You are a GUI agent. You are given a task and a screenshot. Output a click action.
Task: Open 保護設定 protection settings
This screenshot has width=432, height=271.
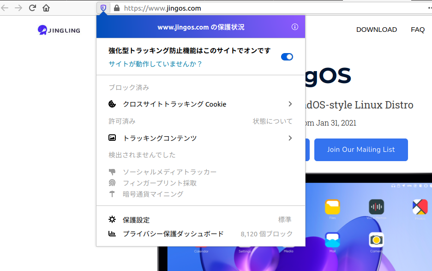tap(201, 220)
